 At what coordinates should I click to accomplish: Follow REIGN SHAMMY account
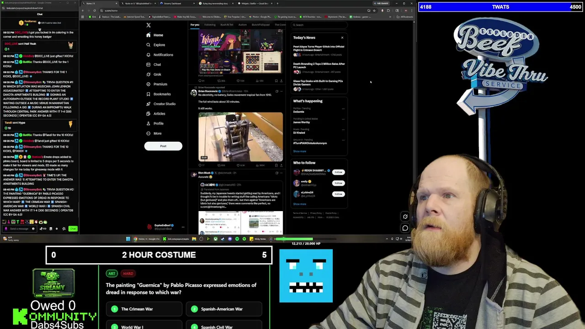[x=338, y=172]
